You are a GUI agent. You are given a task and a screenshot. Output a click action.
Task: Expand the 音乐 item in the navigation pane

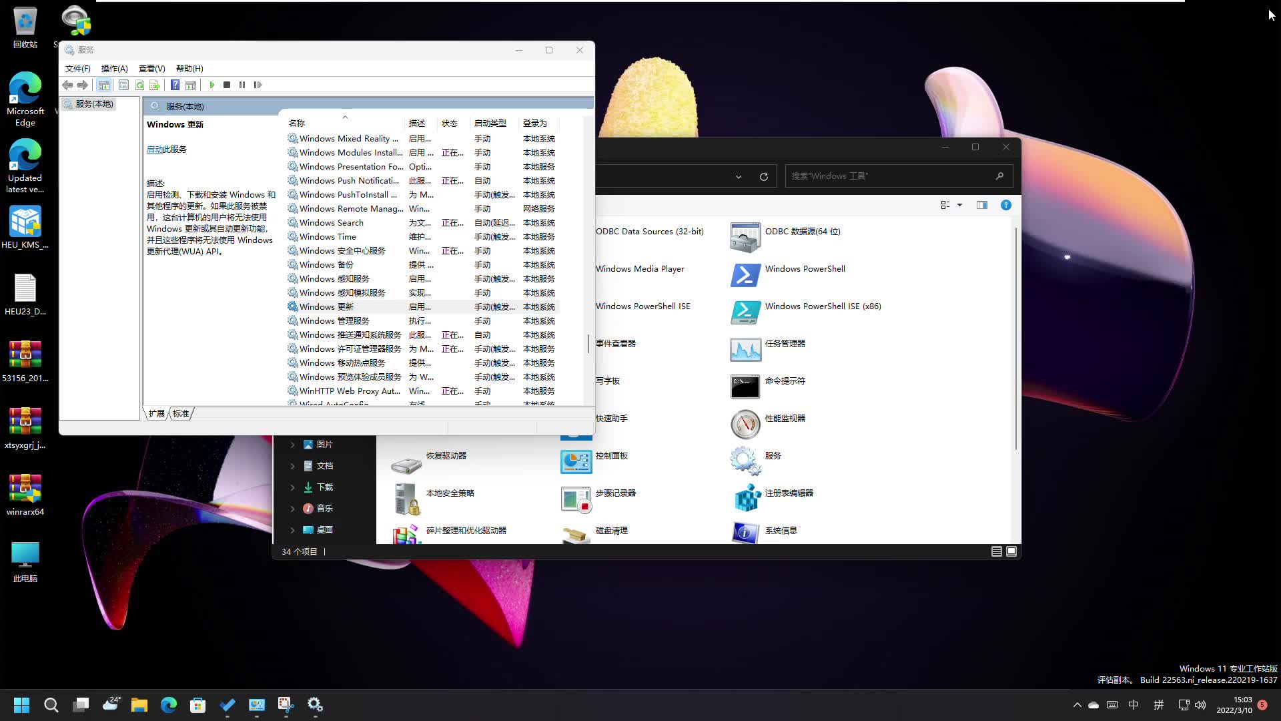click(x=292, y=508)
